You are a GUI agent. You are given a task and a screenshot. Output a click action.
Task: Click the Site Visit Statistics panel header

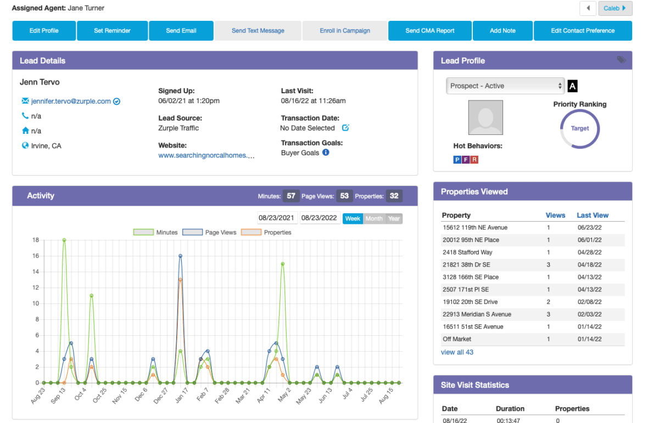coord(533,385)
